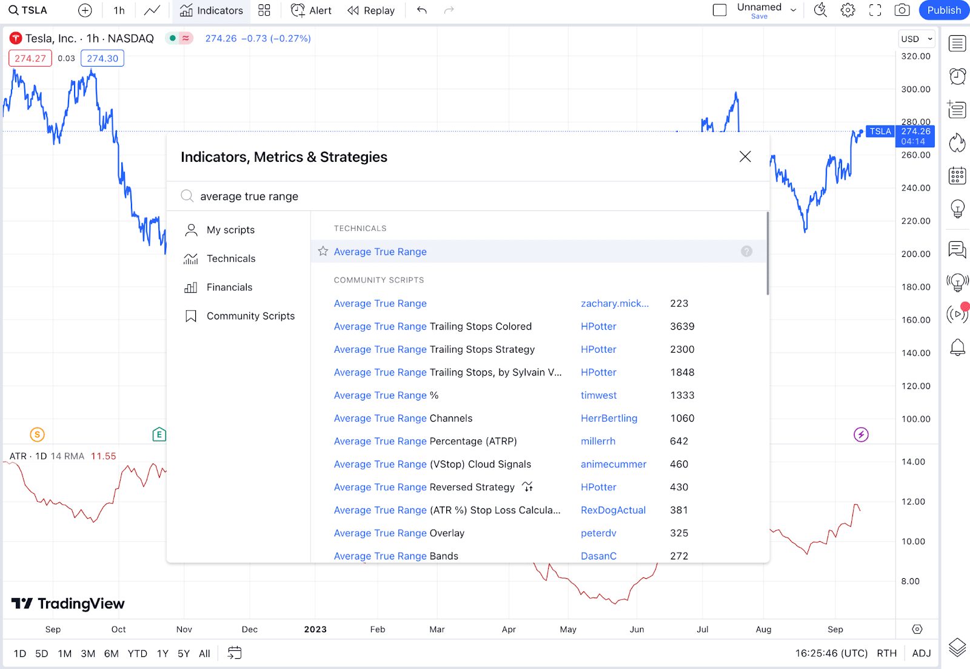Open chart settings gear
This screenshot has width=970, height=669.
click(848, 10)
